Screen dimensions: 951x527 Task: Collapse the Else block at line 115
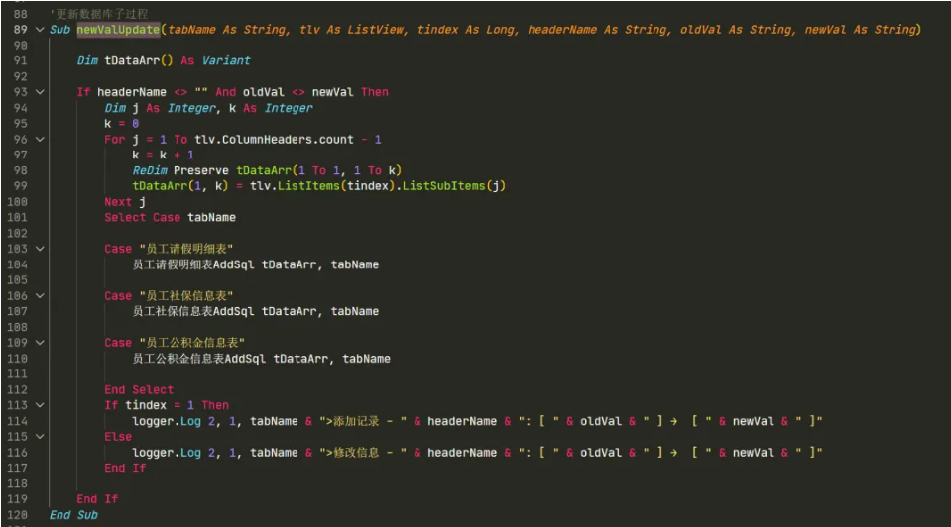coord(40,436)
